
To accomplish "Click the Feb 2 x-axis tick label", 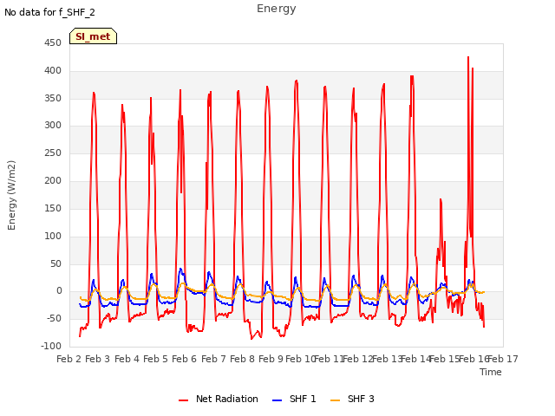I will [x=69, y=359].
